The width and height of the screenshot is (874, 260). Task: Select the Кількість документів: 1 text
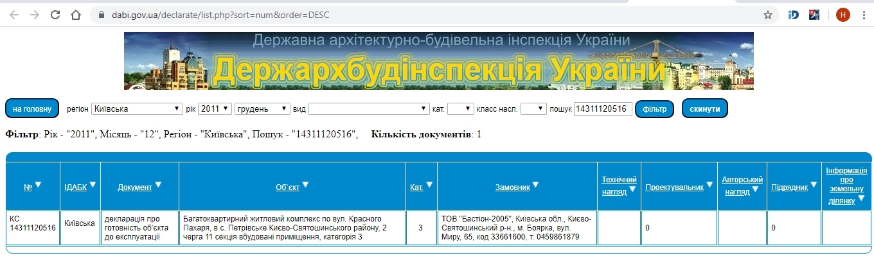pos(426,134)
